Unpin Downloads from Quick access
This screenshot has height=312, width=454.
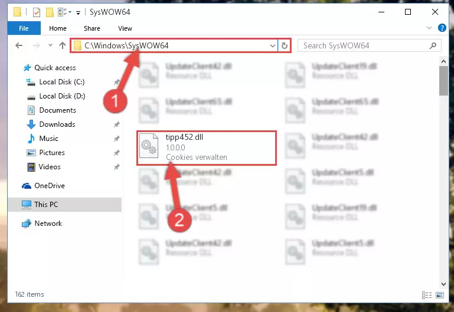point(117,124)
